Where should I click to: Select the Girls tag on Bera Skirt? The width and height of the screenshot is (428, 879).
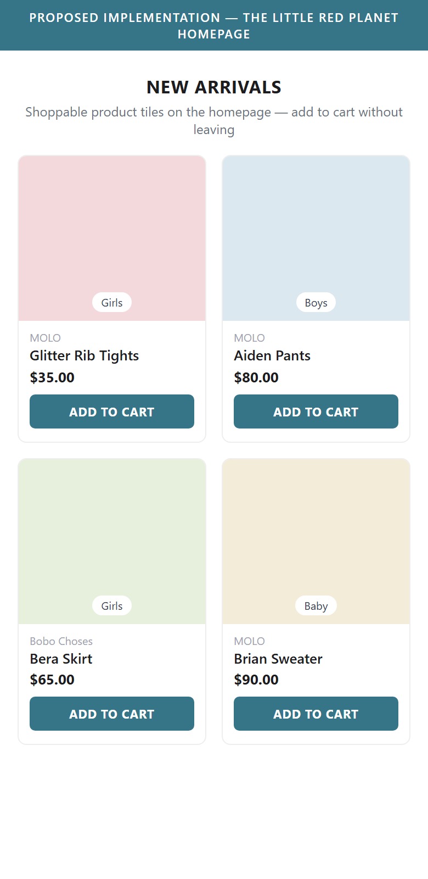click(x=112, y=605)
